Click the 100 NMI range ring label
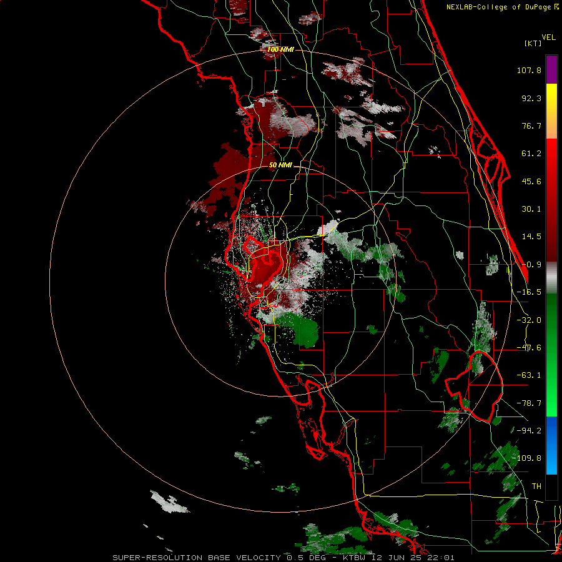562x562 pixels. (x=280, y=49)
